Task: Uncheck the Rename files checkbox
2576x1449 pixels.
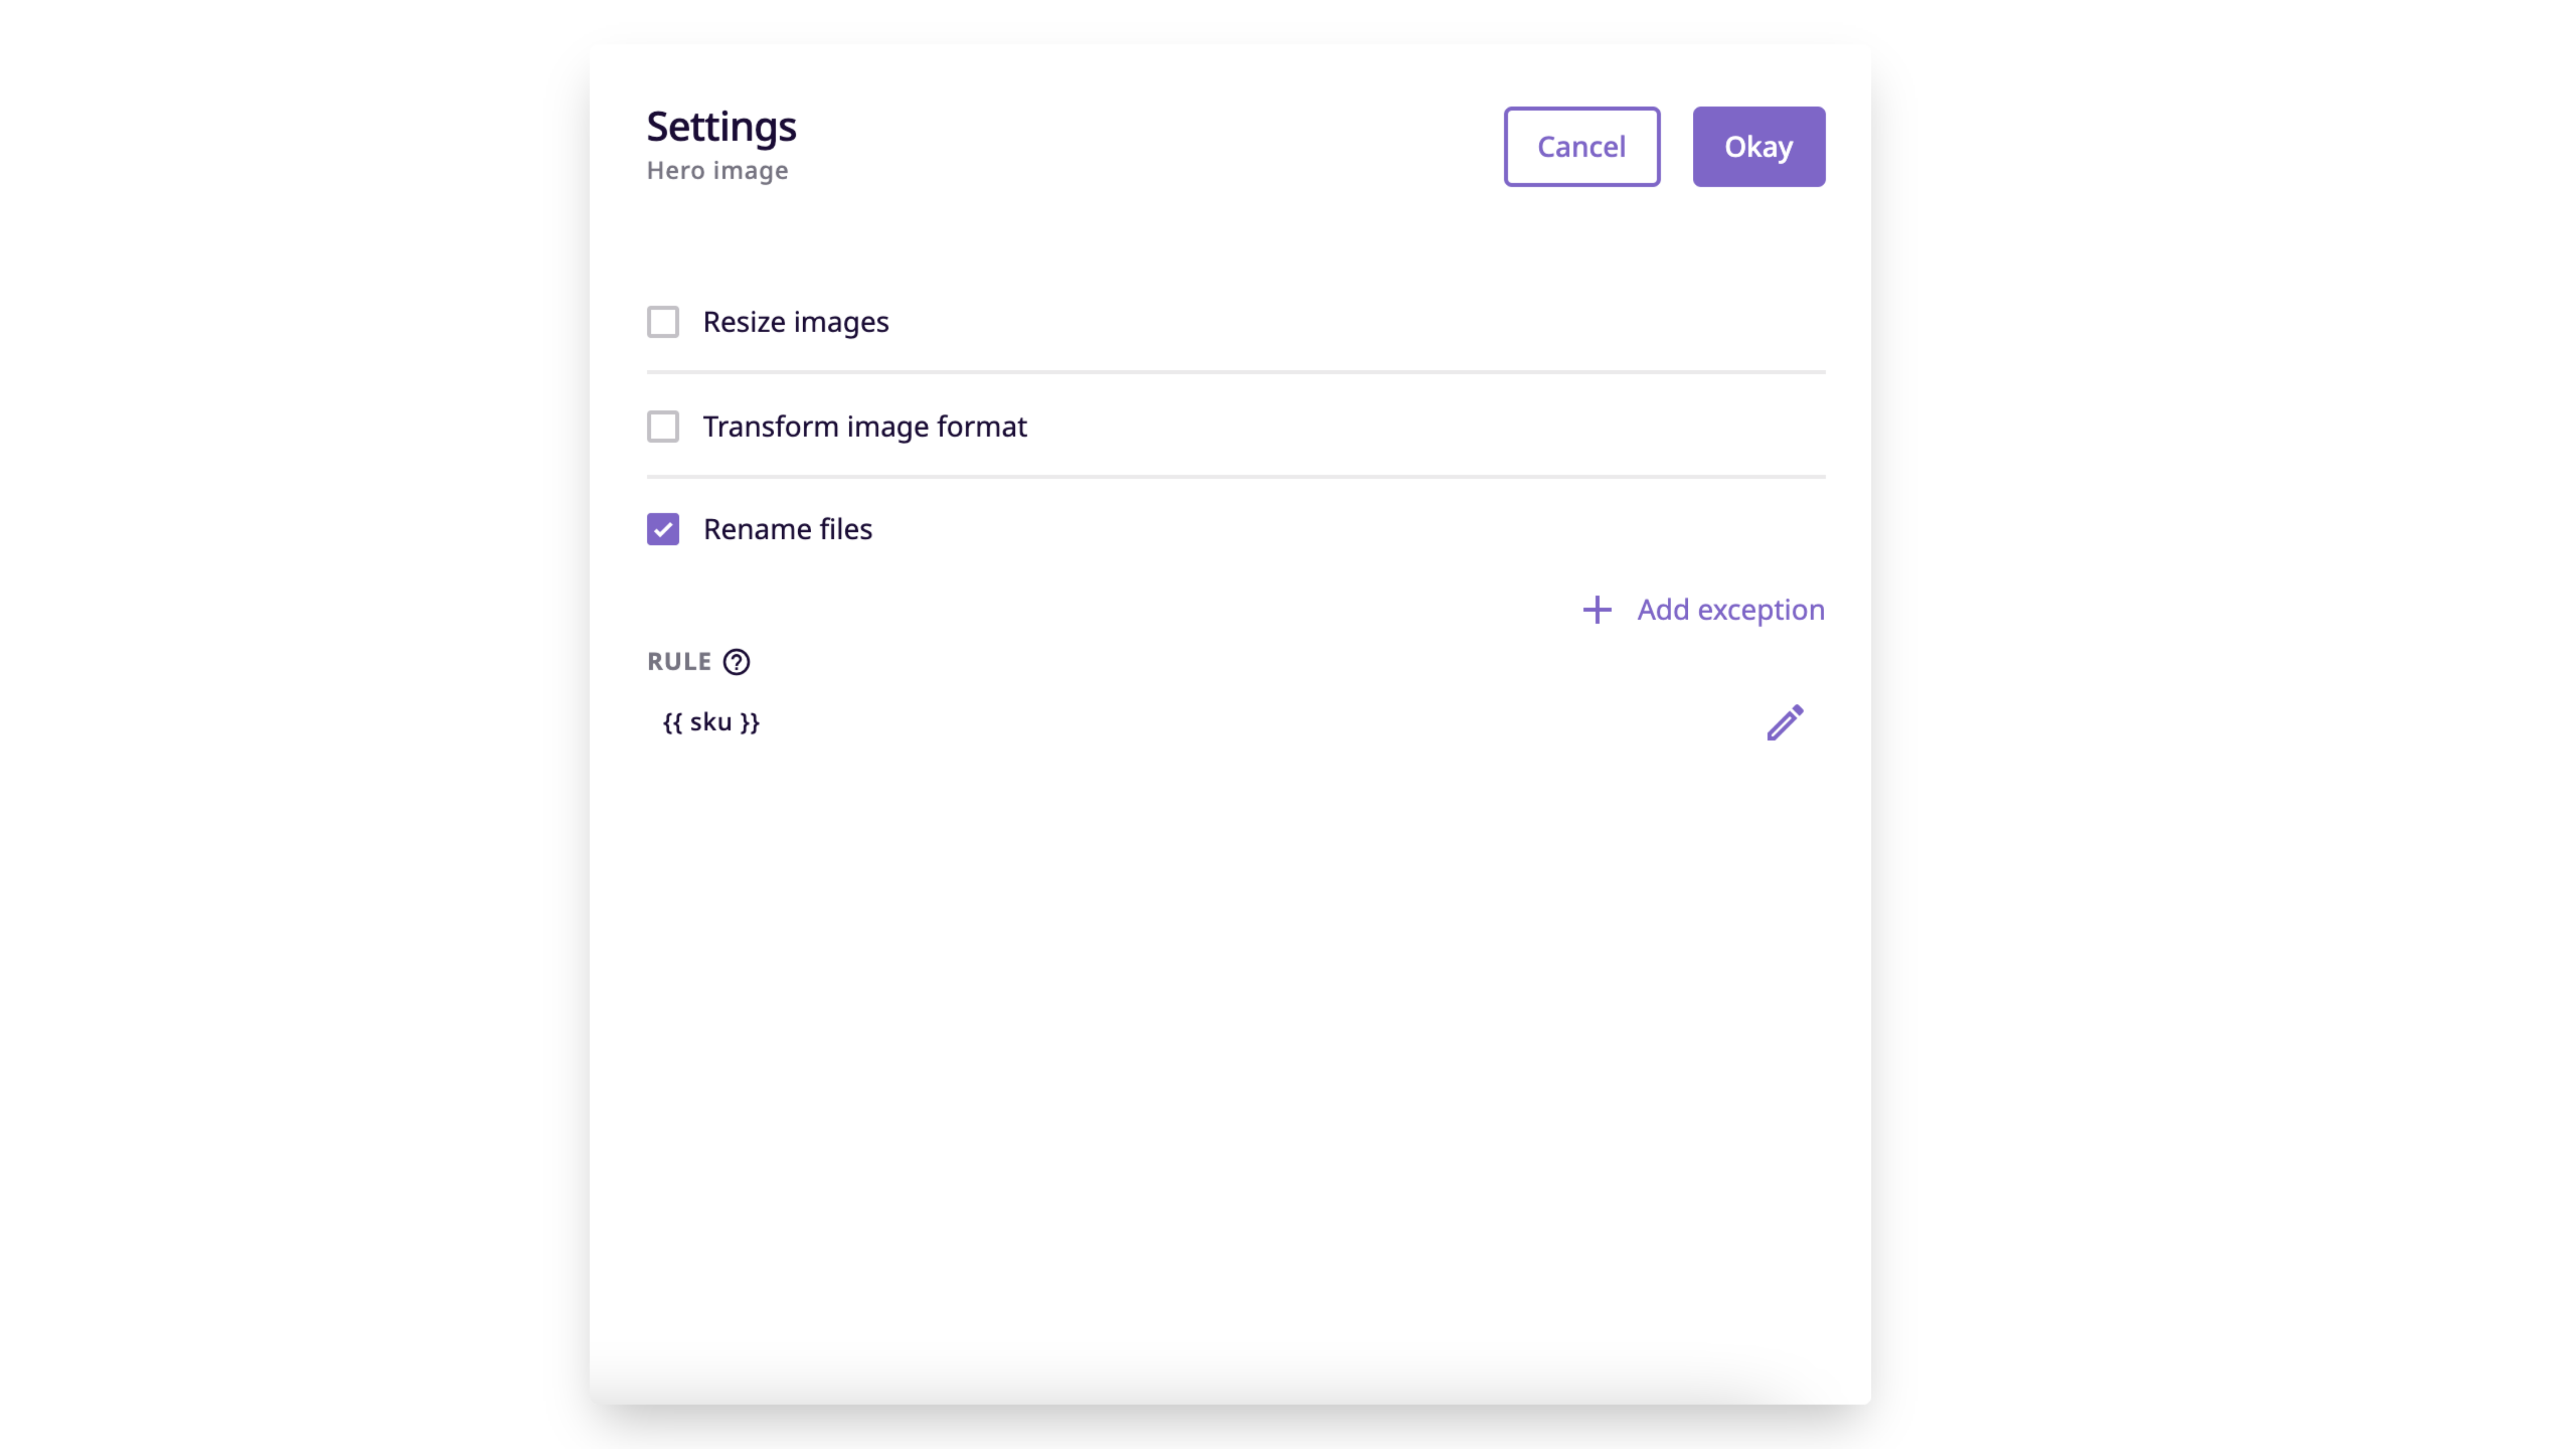Action: (663, 529)
